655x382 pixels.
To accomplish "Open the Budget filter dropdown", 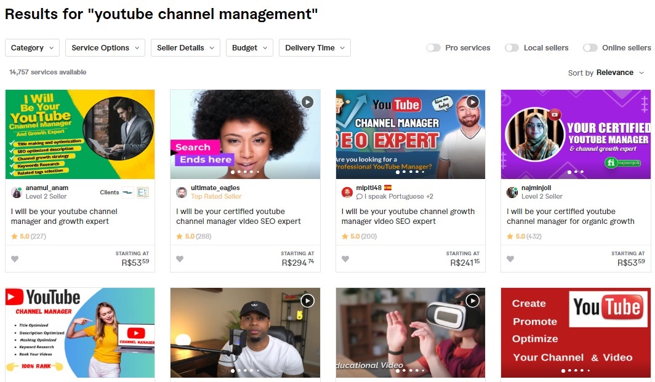I will click(x=249, y=47).
